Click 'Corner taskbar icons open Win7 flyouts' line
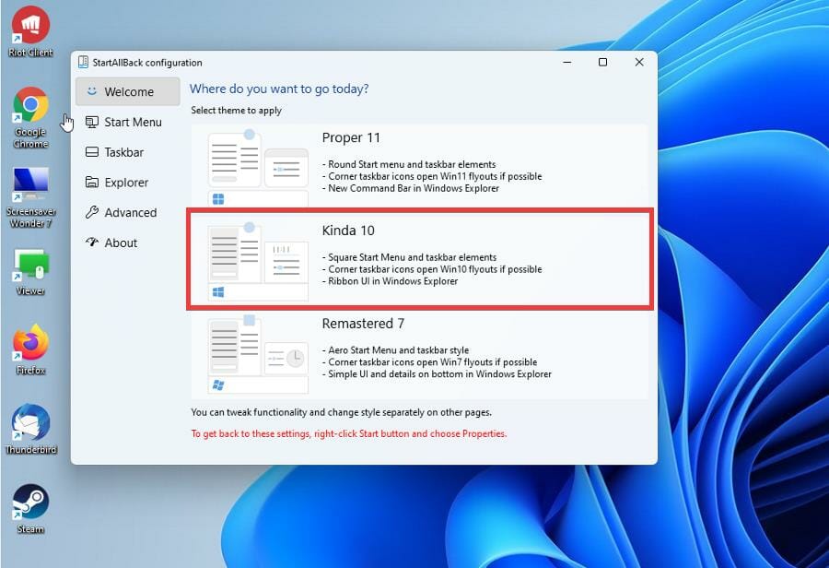Screen dimensions: 829x568 click(x=429, y=362)
